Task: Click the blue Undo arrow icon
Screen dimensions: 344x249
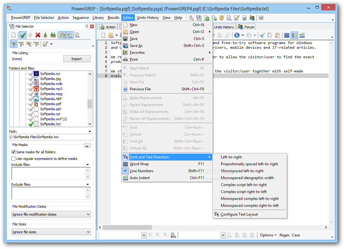Action: tap(237, 35)
